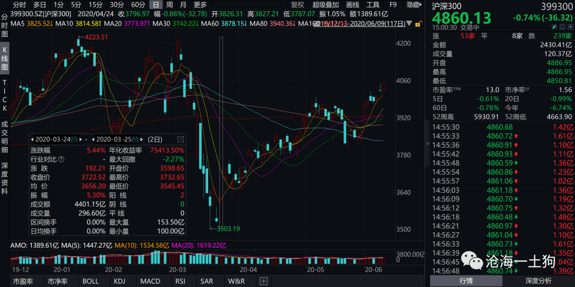
Task: Open the end date calendar picker
Action: (135, 140)
